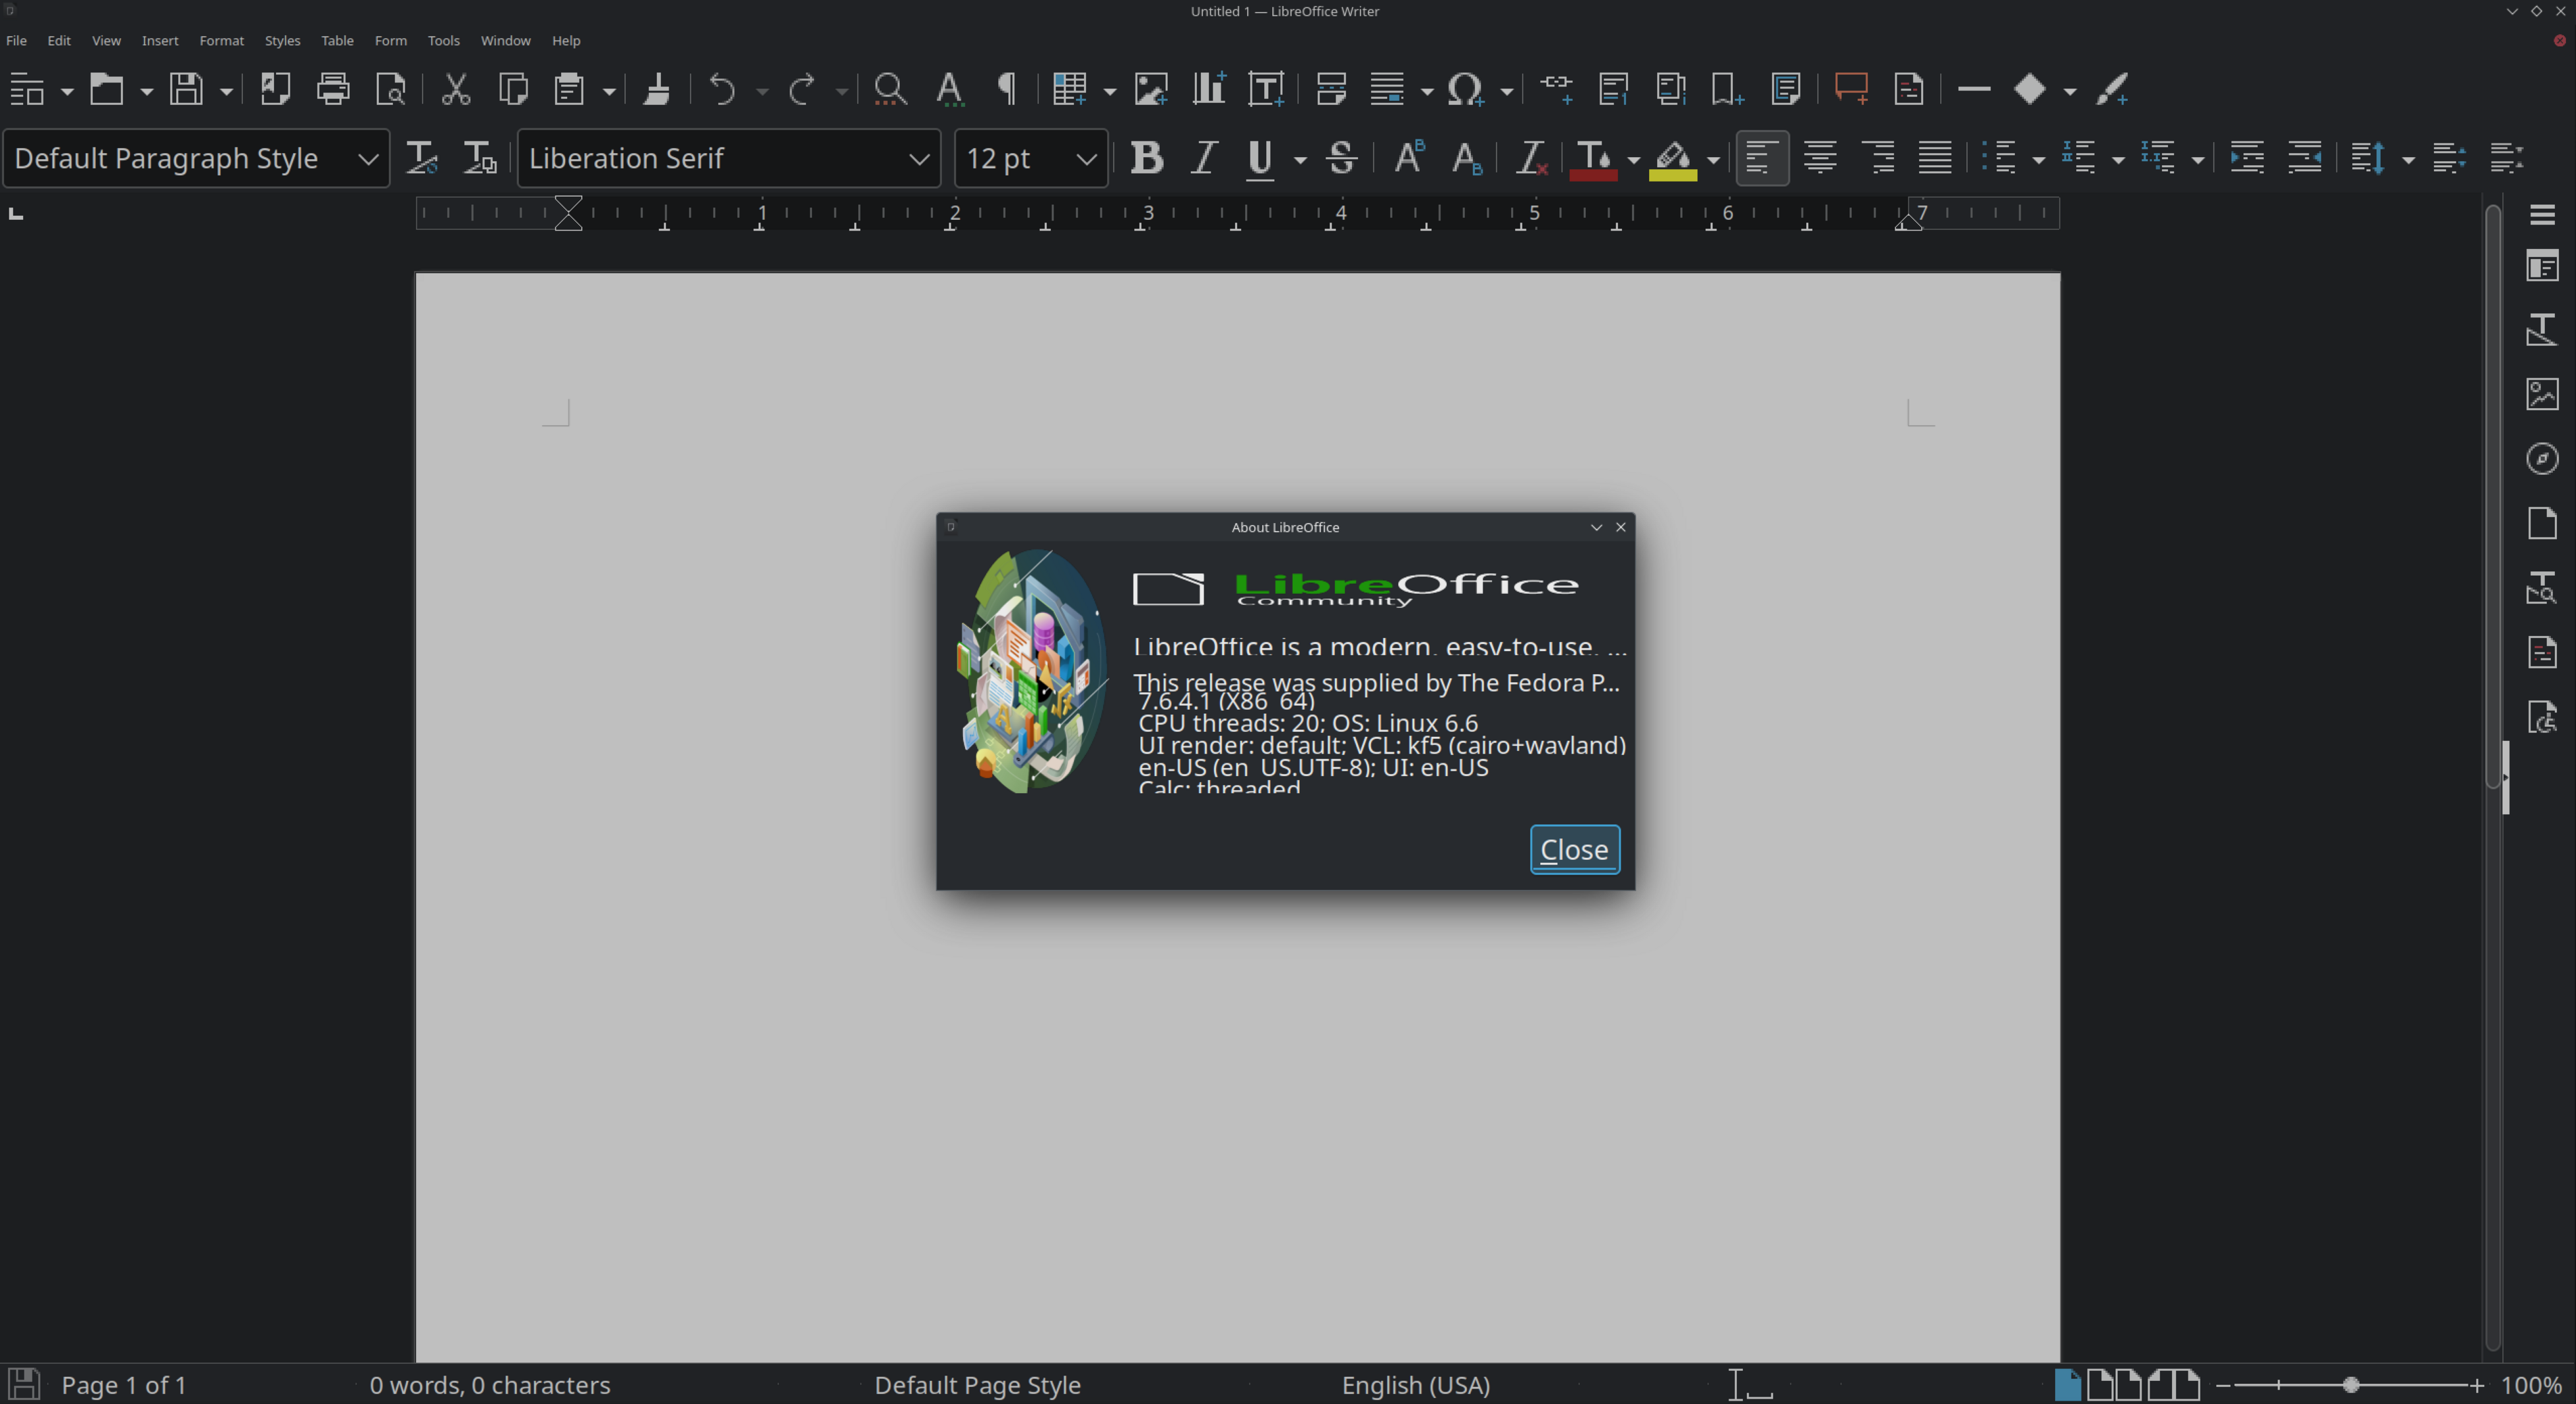Click English (USA) language in status bar

[x=1416, y=1385]
